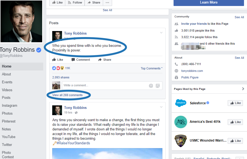Open emoji picker in comment box
Image resolution: width=247 pixels, height=159 pixels.
point(151,86)
